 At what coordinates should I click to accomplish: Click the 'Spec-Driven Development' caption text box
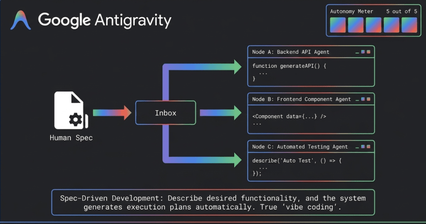[213, 202]
